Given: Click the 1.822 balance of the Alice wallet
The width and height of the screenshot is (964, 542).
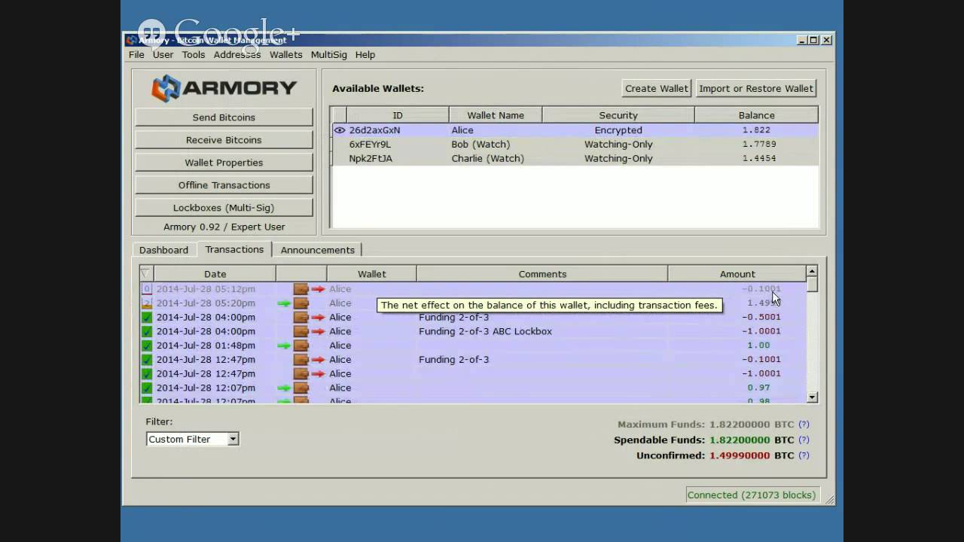Looking at the screenshot, I should pyautogui.click(x=756, y=130).
